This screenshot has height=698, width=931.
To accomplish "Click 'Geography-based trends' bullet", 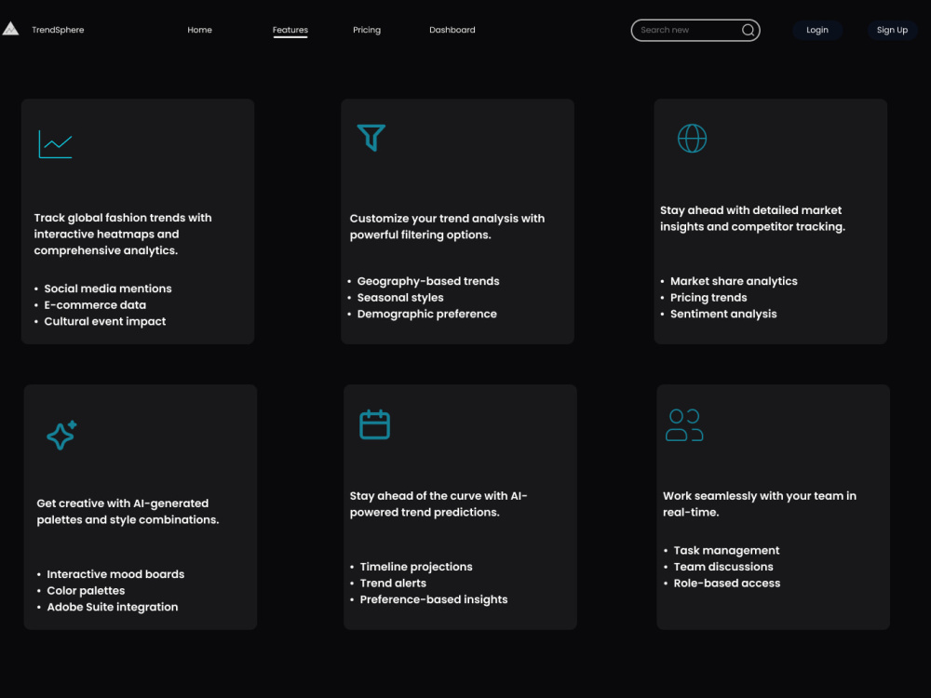I will [428, 281].
